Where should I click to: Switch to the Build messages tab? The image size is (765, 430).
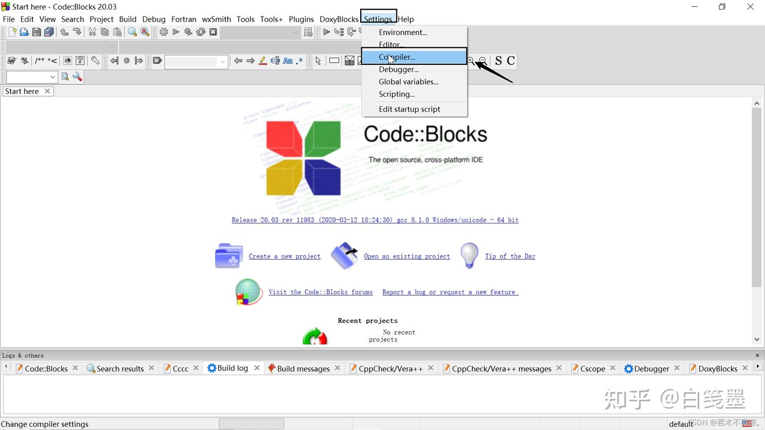click(x=303, y=368)
